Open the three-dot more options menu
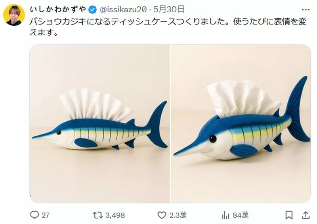The width and height of the screenshot is (317, 224). [x=306, y=10]
